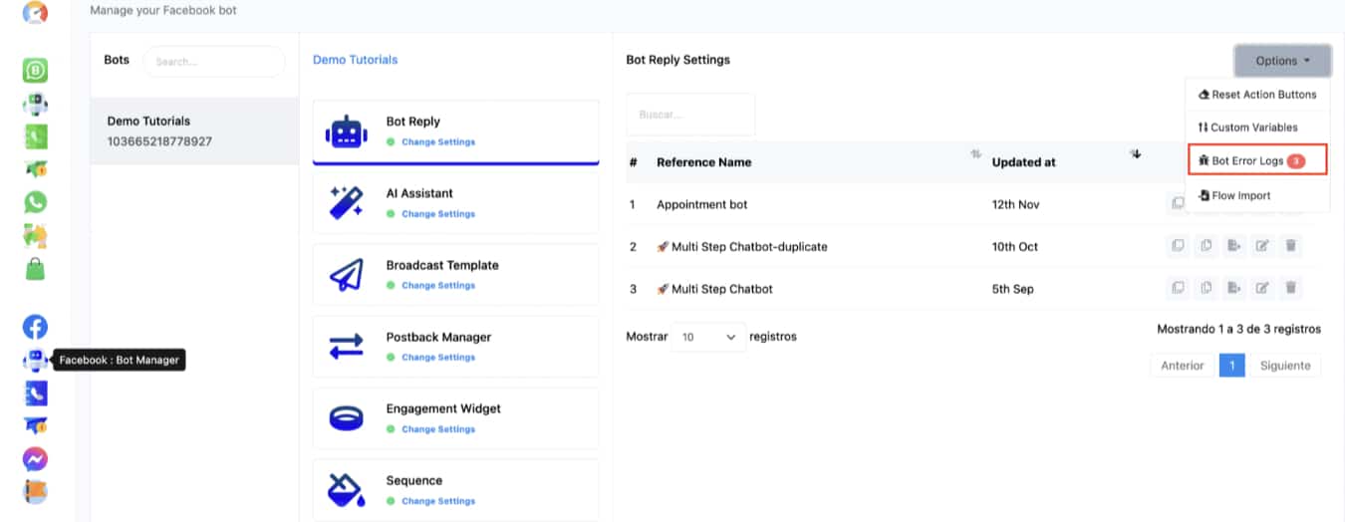Select Bot Error Logs from Options menu

pyautogui.click(x=1247, y=160)
